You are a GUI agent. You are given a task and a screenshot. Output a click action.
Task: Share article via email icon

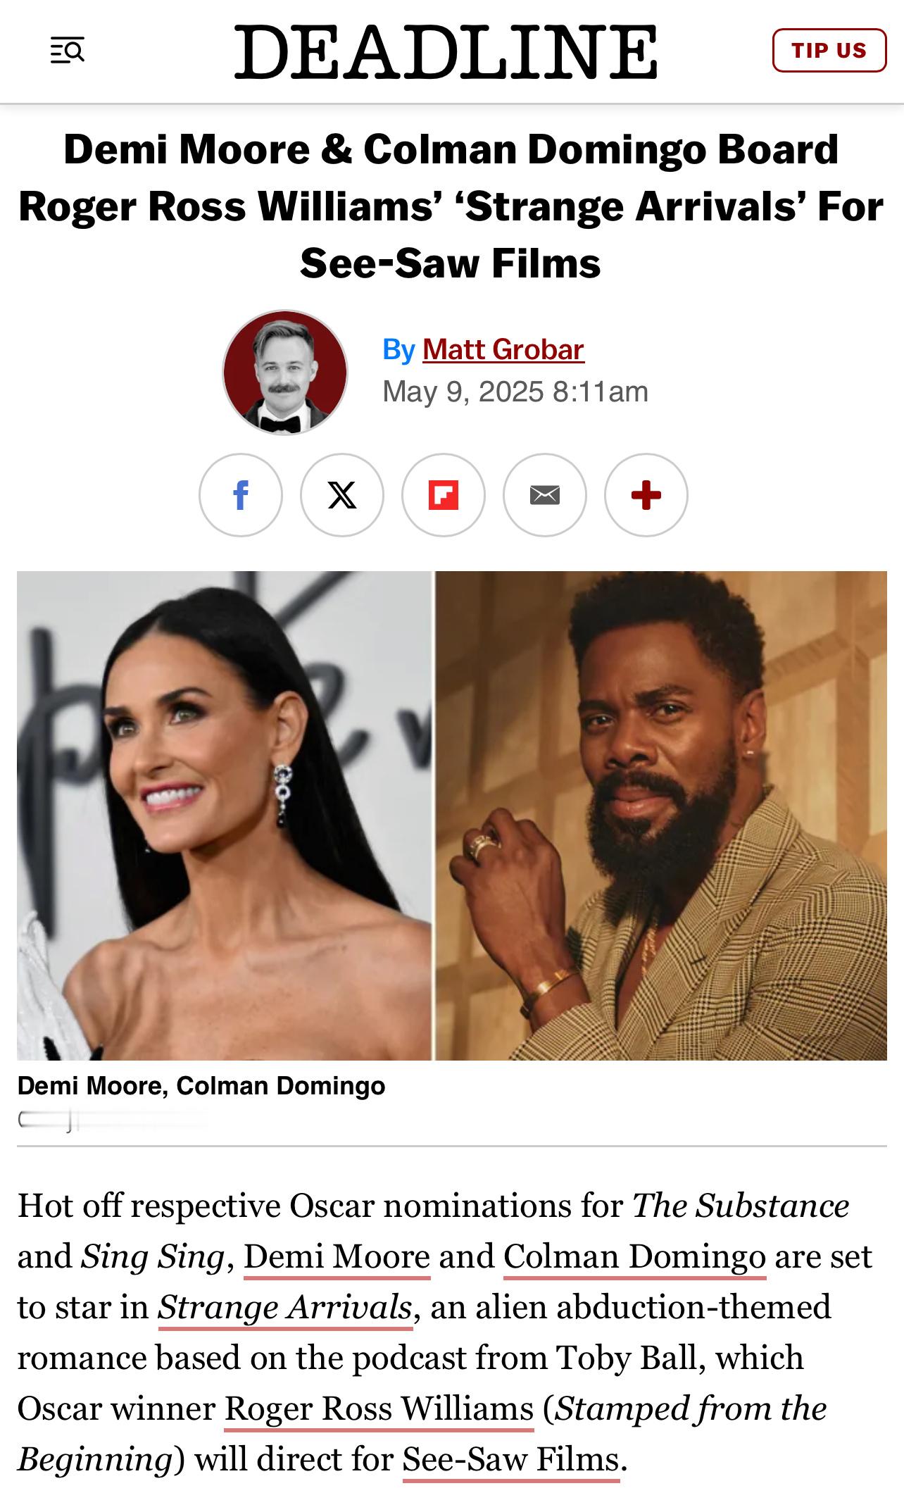pyautogui.click(x=545, y=495)
